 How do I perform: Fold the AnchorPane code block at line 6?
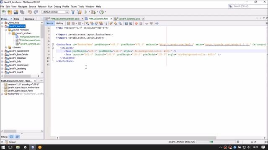(x=53, y=45)
